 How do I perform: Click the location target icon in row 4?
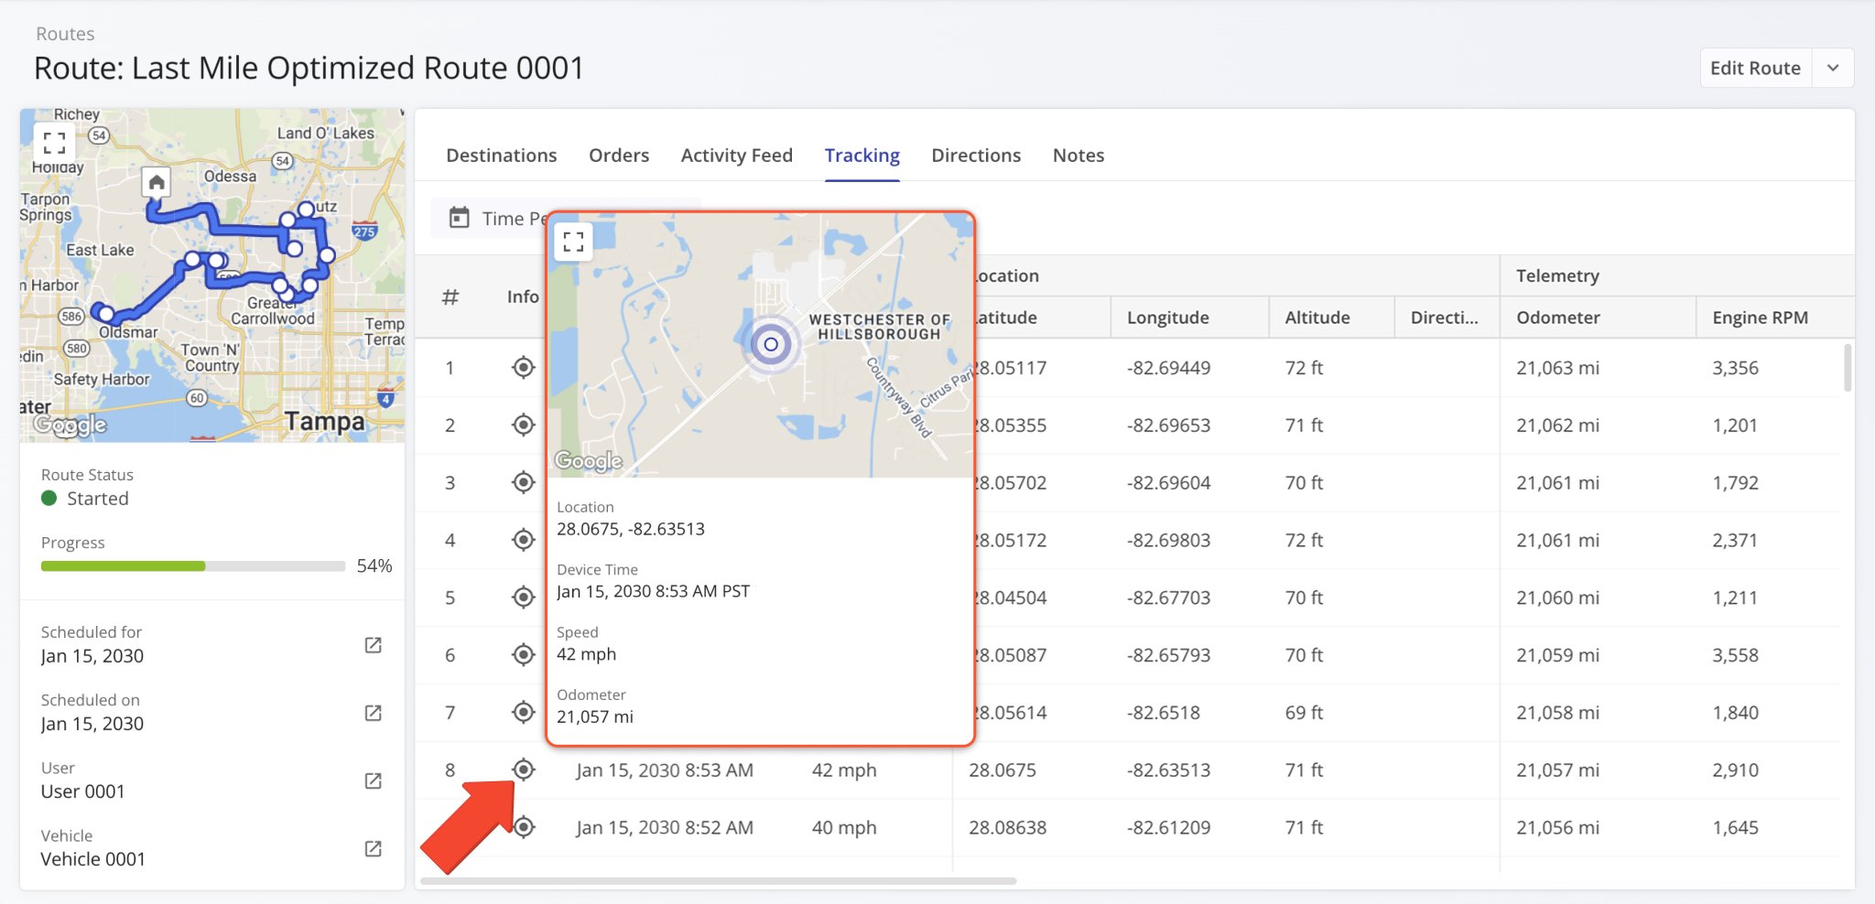[x=523, y=540]
